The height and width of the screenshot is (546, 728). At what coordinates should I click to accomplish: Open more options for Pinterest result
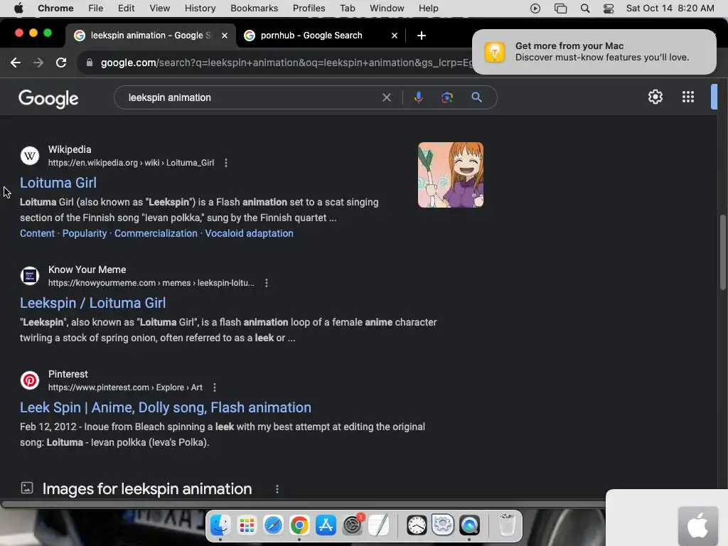click(x=215, y=387)
